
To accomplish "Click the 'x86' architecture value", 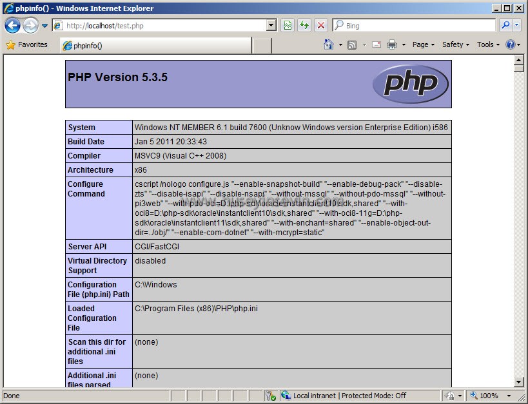I will 141,169.
